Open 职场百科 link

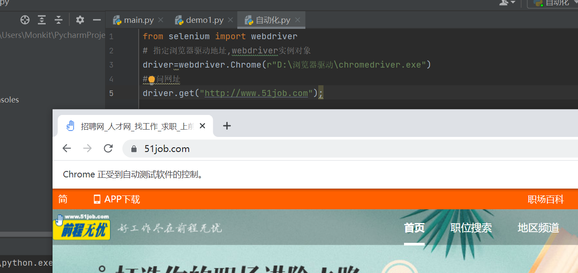pyautogui.click(x=546, y=199)
